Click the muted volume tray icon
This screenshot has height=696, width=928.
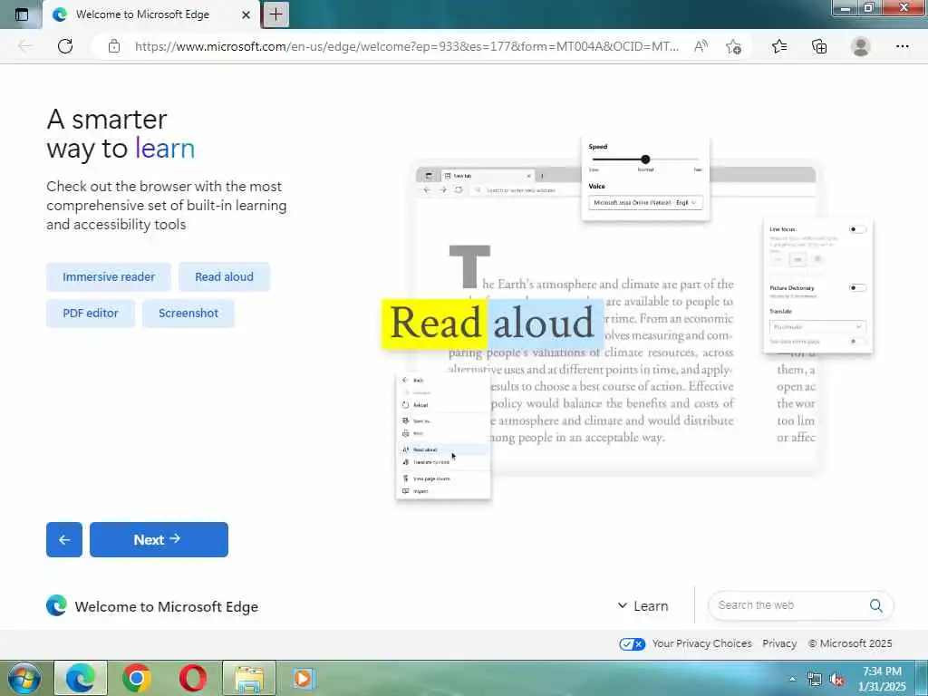(x=836, y=679)
